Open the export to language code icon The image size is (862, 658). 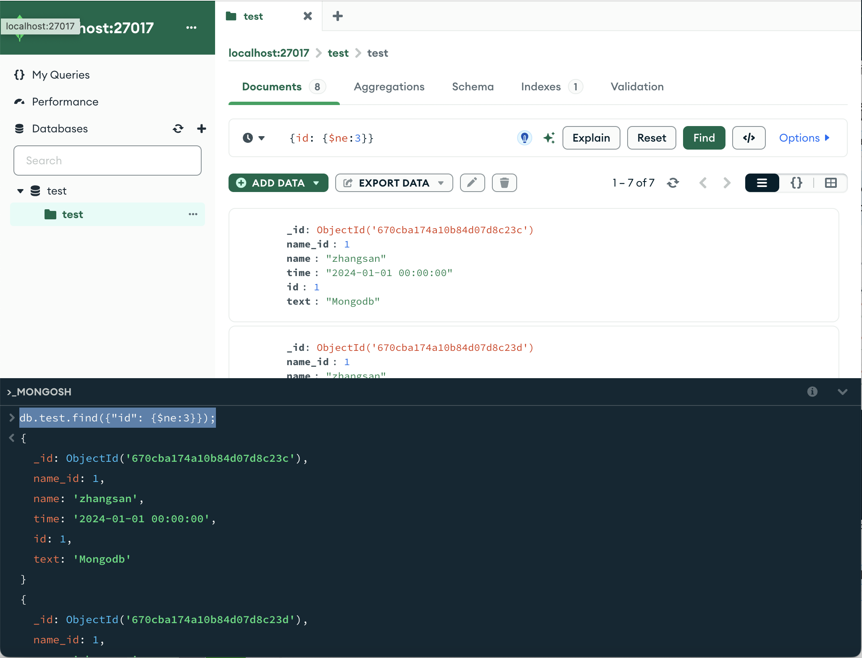tap(749, 138)
